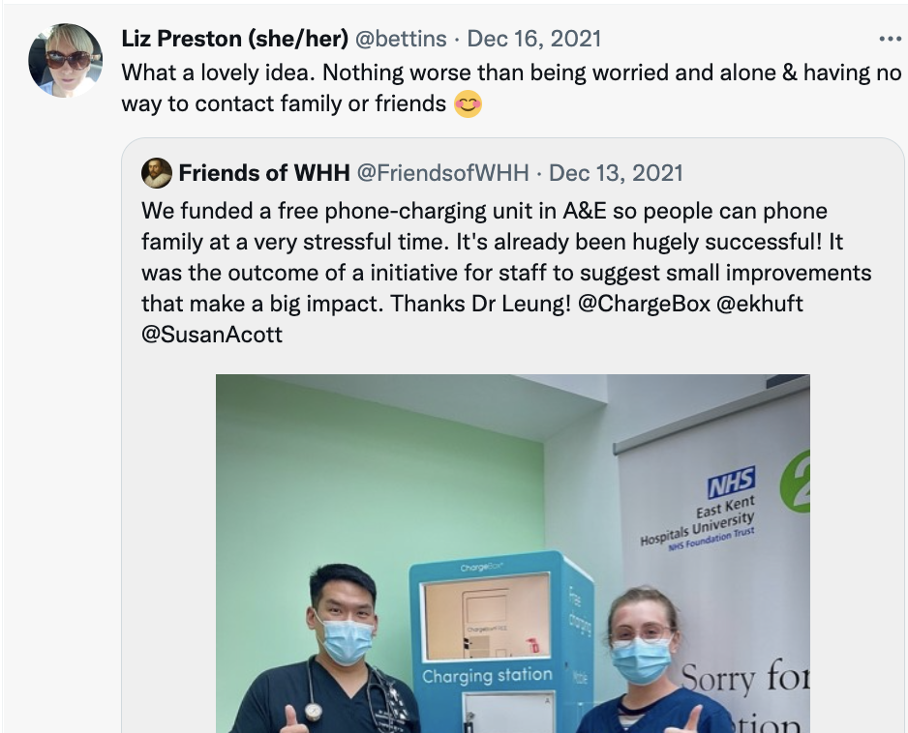Click the ChargeBox kiosk screen in photo
Viewport: 908px width, 733px height.
[486, 617]
